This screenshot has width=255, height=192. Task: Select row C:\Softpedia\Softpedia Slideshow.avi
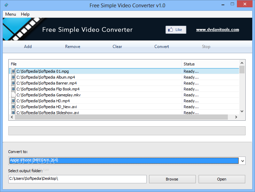124,112
